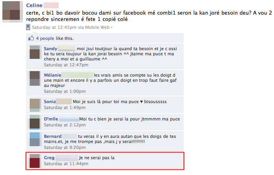Click the 'Saturday at 12:45pm' post timestamp

tap(54, 27)
